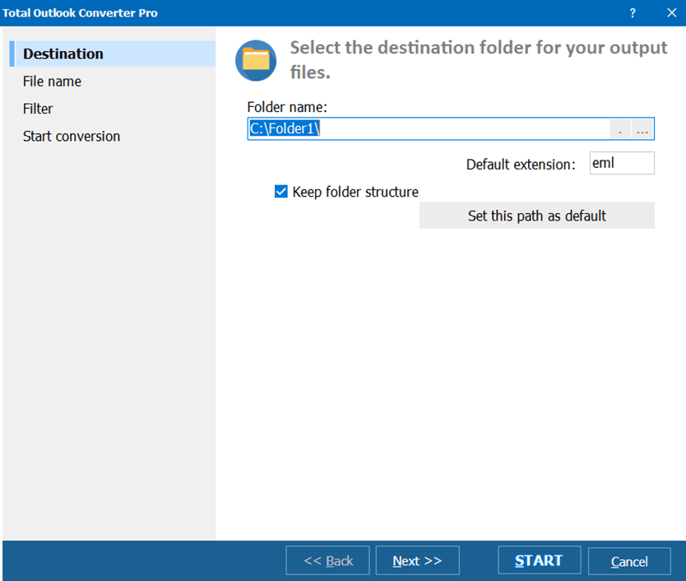Close the Total Outlook Converter Pro dialog

click(671, 12)
